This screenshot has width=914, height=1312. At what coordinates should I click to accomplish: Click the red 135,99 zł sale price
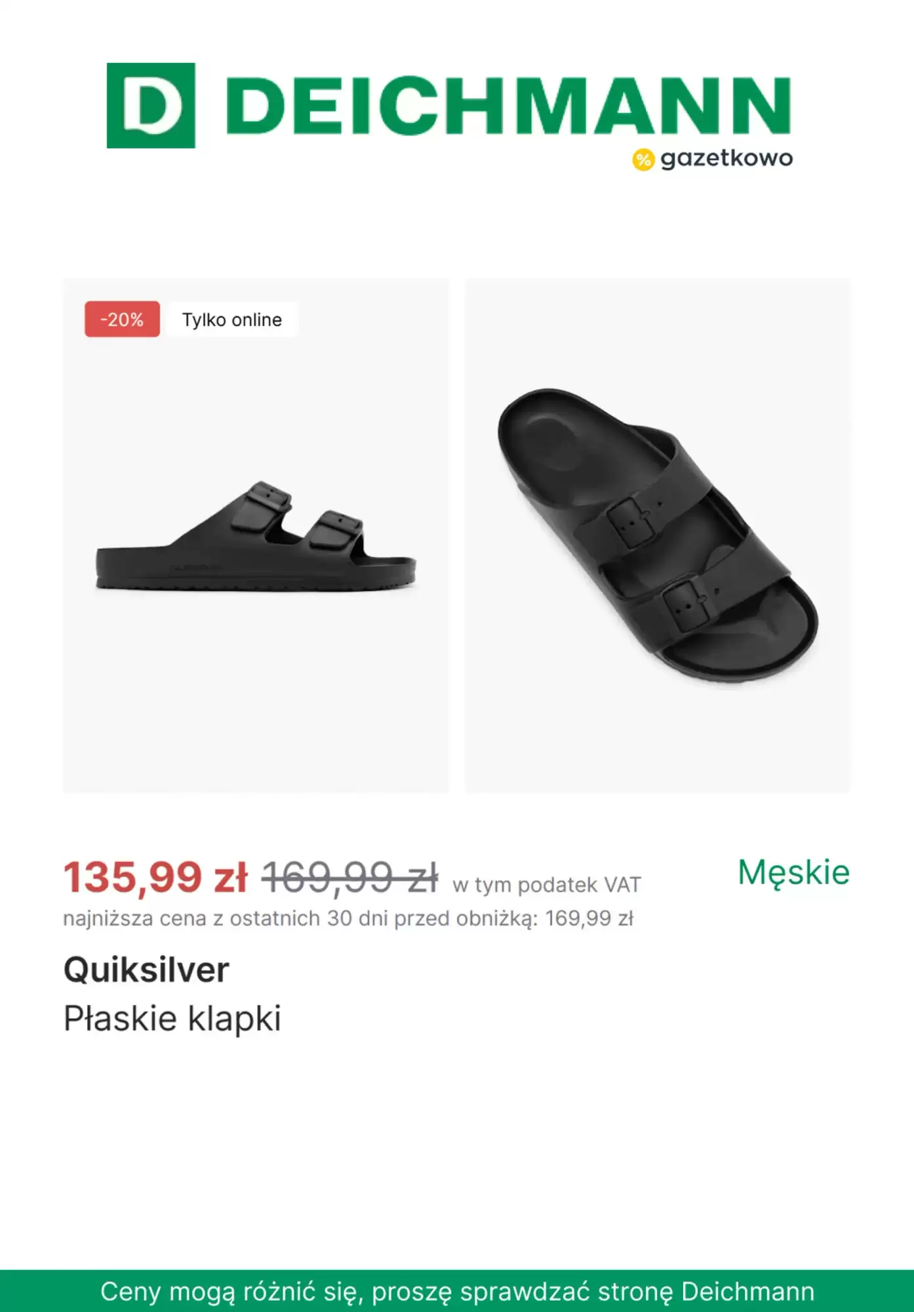[x=155, y=877]
